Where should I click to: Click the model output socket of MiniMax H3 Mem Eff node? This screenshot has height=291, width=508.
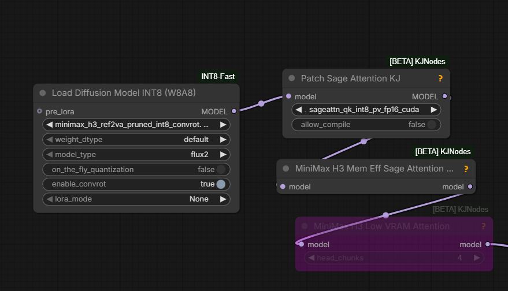(x=470, y=186)
